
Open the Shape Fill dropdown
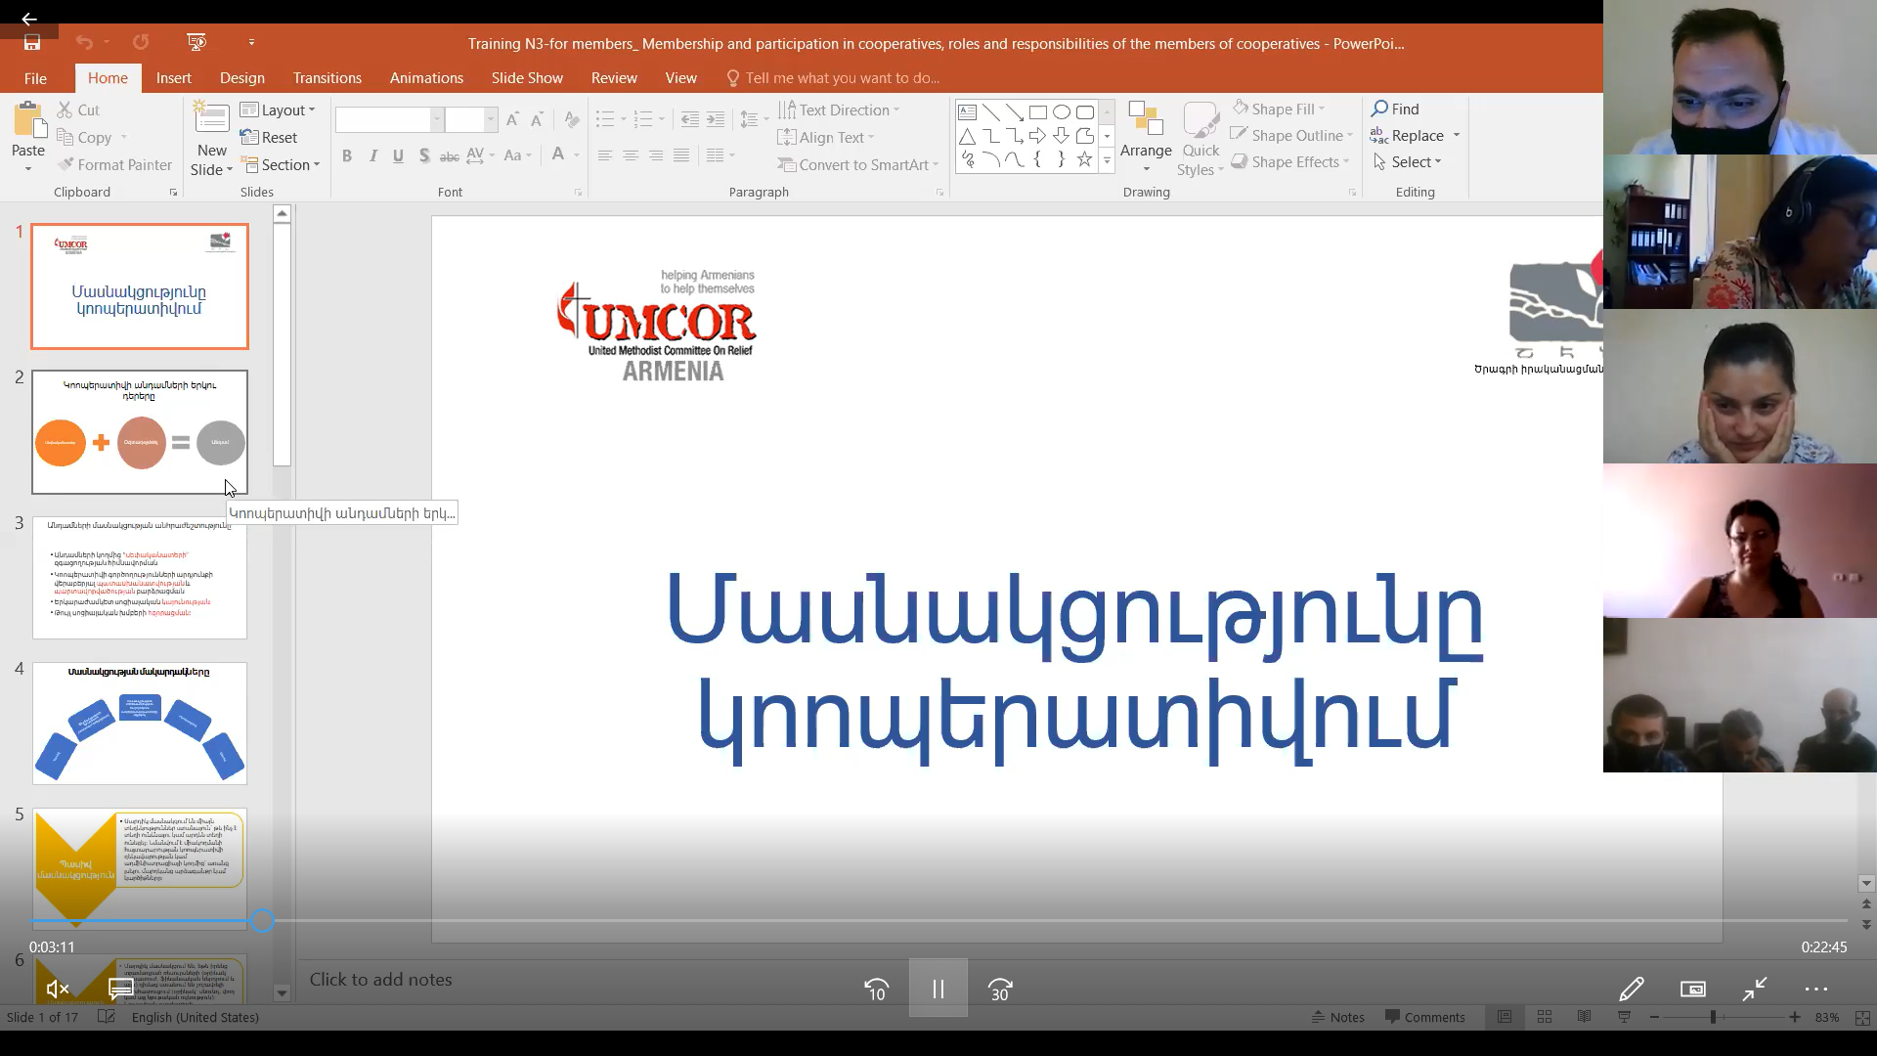coord(1281,110)
